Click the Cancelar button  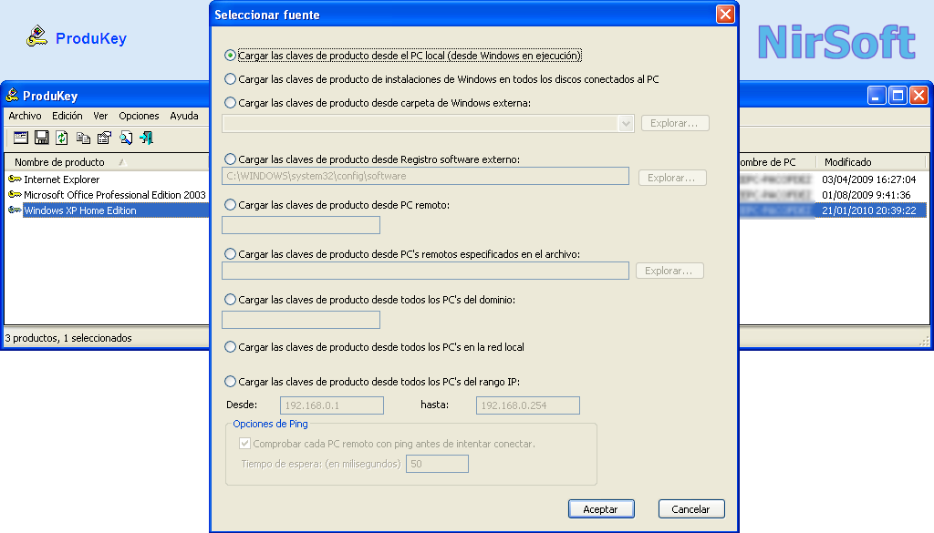tap(691, 509)
